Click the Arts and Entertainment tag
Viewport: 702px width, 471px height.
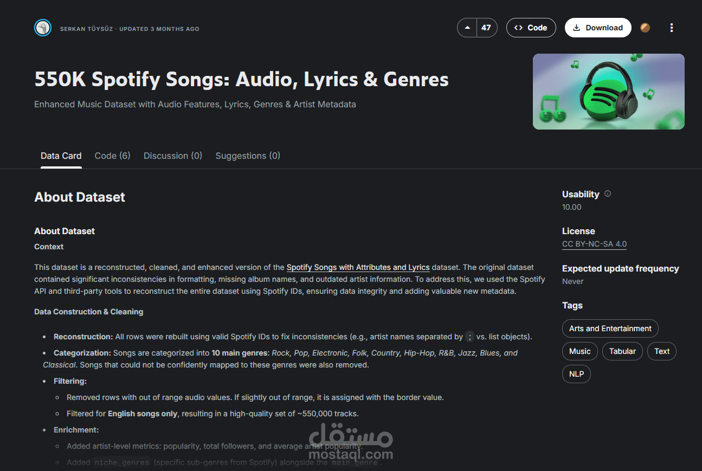pyautogui.click(x=610, y=328)
